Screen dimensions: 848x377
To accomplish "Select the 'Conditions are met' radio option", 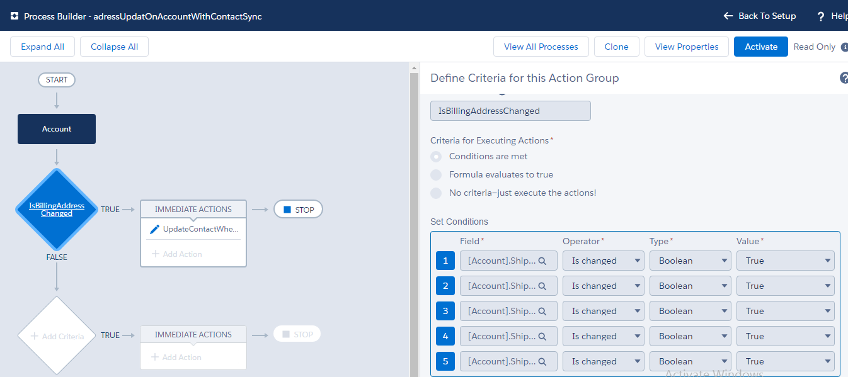I will click(436, 157).
